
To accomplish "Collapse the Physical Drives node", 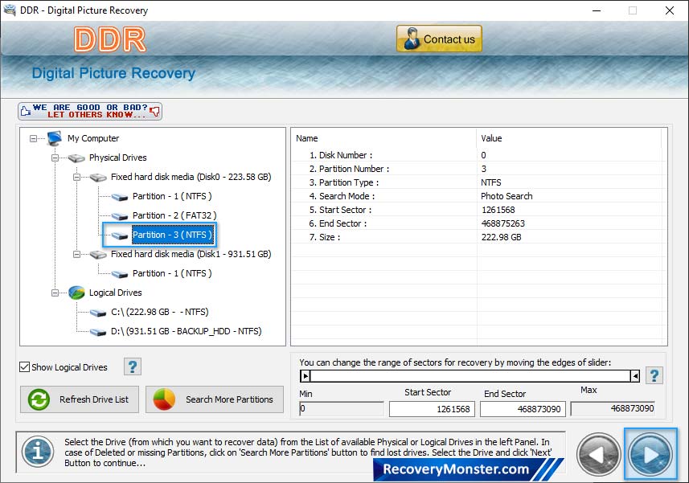I will point(55,158).
